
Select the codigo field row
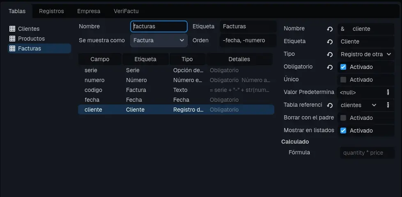click(x=176, y=90)
